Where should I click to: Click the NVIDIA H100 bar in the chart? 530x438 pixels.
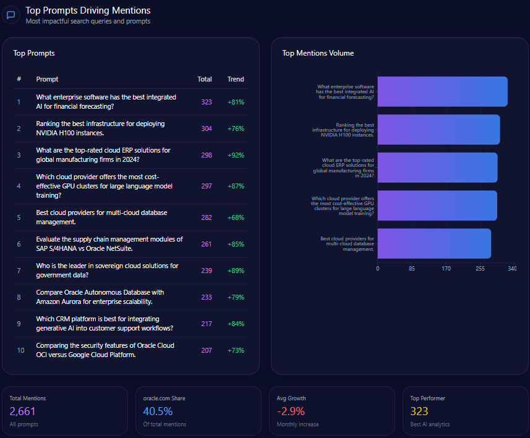tap(438, 130)
